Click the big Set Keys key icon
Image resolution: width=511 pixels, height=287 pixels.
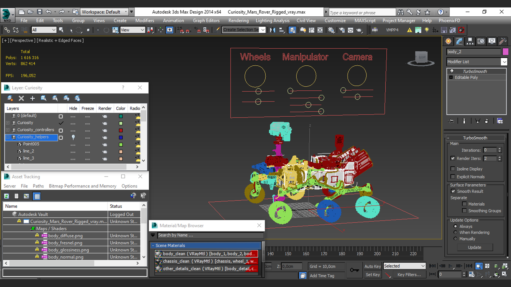(354, 270)
